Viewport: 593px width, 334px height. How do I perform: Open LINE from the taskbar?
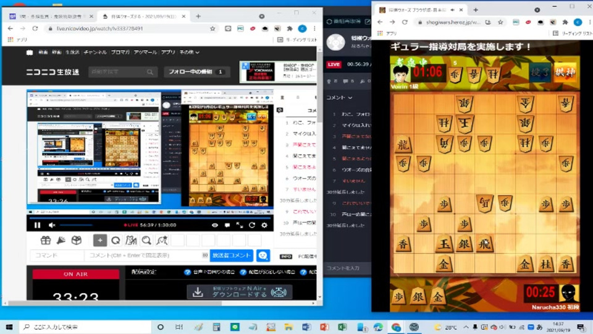click(x=235, y=327)
